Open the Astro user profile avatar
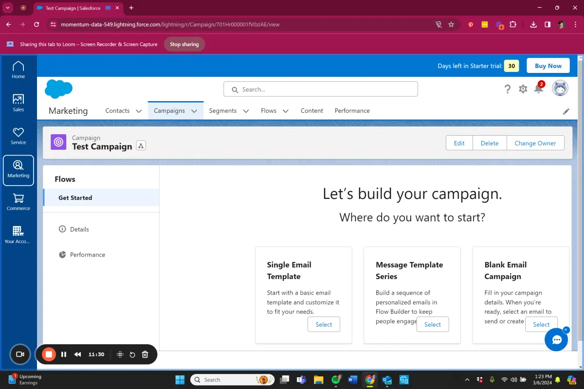 pyautogui.click(x=560, y=88)
